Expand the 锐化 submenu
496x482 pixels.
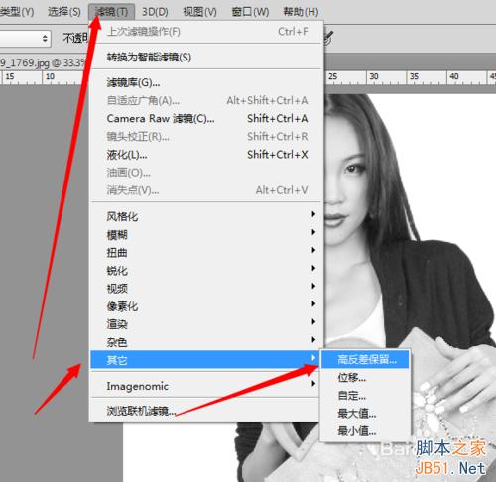point(206,271)
